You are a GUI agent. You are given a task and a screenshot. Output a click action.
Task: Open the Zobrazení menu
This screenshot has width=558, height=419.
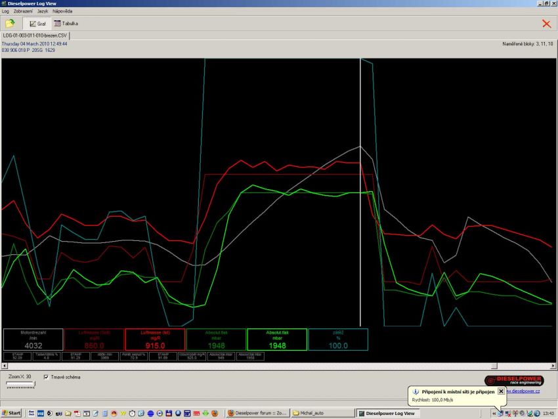pos(23,11)
